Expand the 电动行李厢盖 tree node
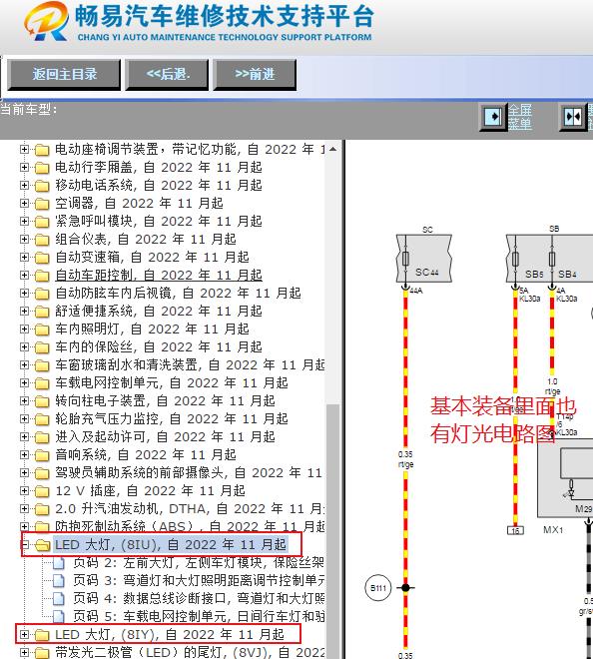The height and width of the screenshot is (659, 593). click(x=24, y=168)
